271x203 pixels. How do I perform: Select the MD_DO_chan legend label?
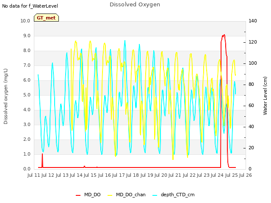[x=131, y=195]
